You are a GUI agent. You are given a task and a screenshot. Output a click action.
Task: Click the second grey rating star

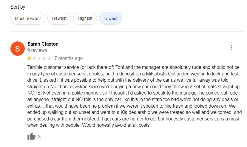pos(34,58)
